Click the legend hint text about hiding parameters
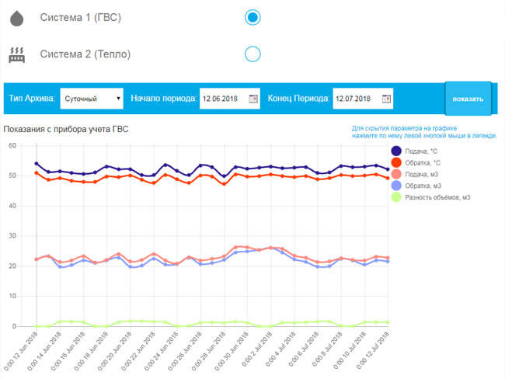Image resolution: width=505 pixels, height=379 pixels. pyautogui.click(x=424, y=132)
